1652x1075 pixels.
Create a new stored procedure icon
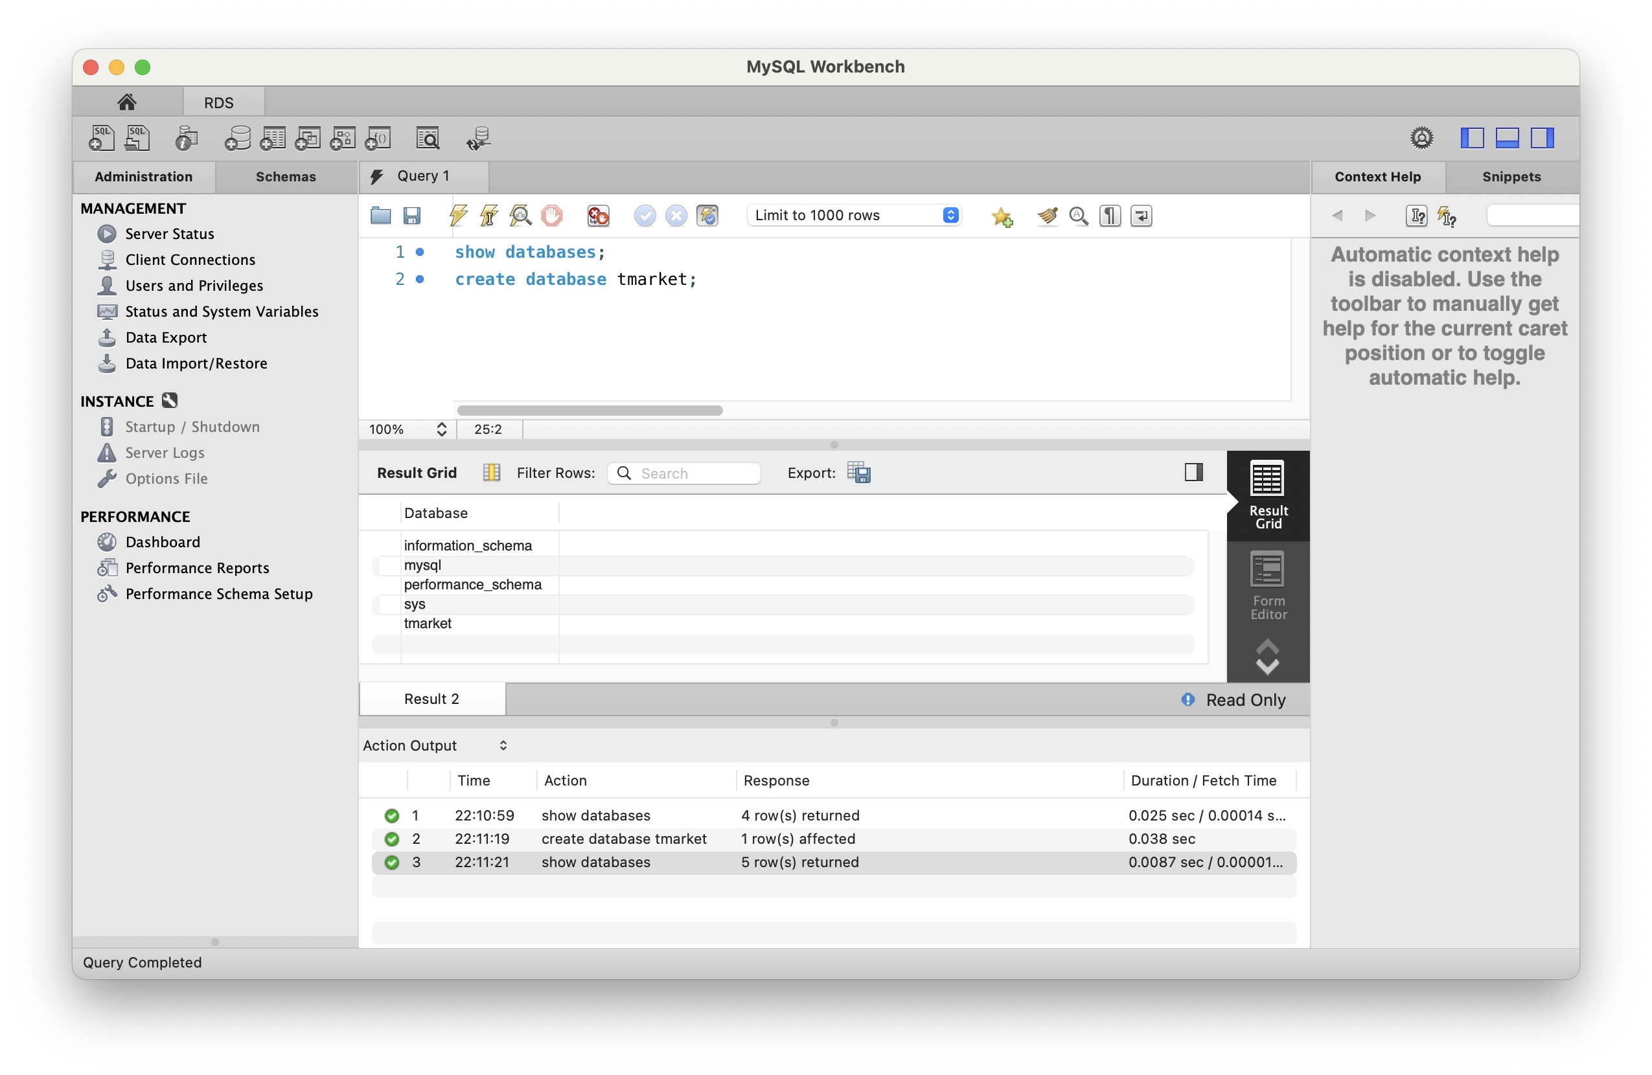pyautogui.click(x=343, y=138)
